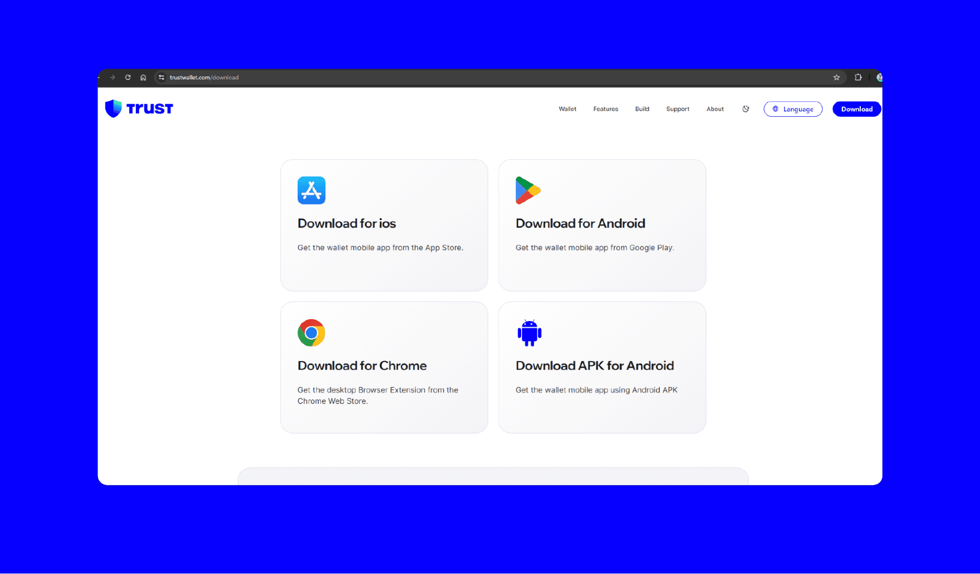The height and width of the screenshot is (574, 980).
Task: Select the About menu item
Action: pos(715,109)
